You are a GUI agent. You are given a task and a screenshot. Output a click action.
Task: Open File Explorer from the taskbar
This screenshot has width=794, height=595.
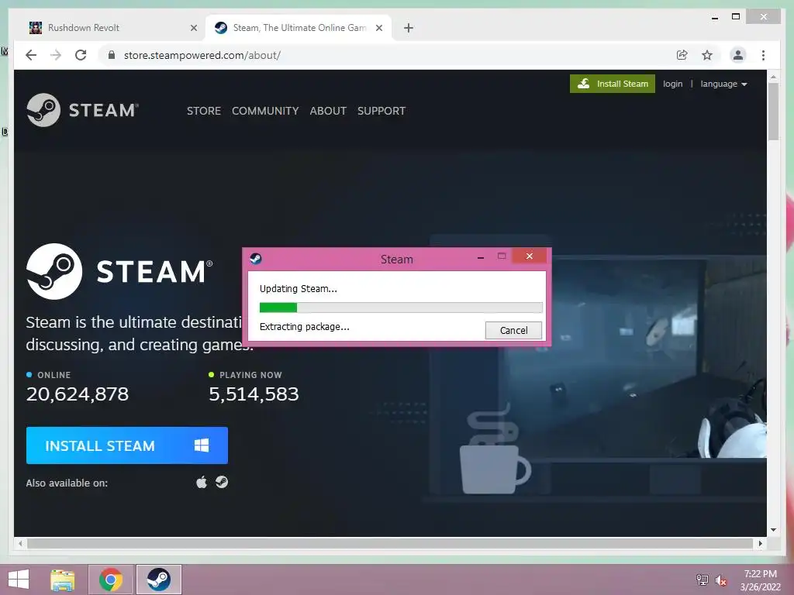coord(63,580)
